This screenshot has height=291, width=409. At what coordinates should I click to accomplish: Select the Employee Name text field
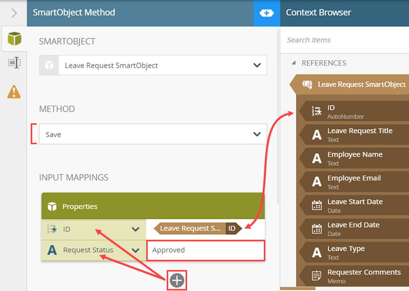pos(354,159)
